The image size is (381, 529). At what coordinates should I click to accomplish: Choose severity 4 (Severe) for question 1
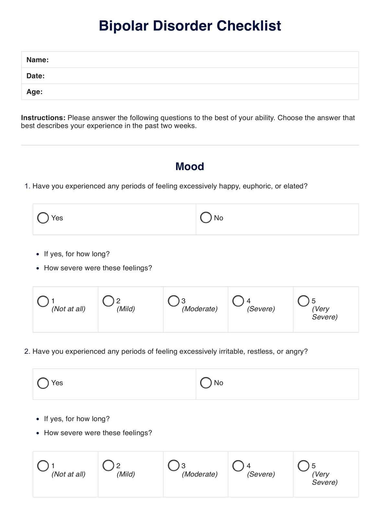pos(238,301)
